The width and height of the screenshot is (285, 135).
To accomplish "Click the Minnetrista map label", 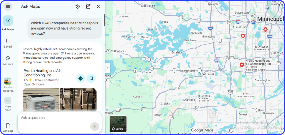I will click(128, 37).
